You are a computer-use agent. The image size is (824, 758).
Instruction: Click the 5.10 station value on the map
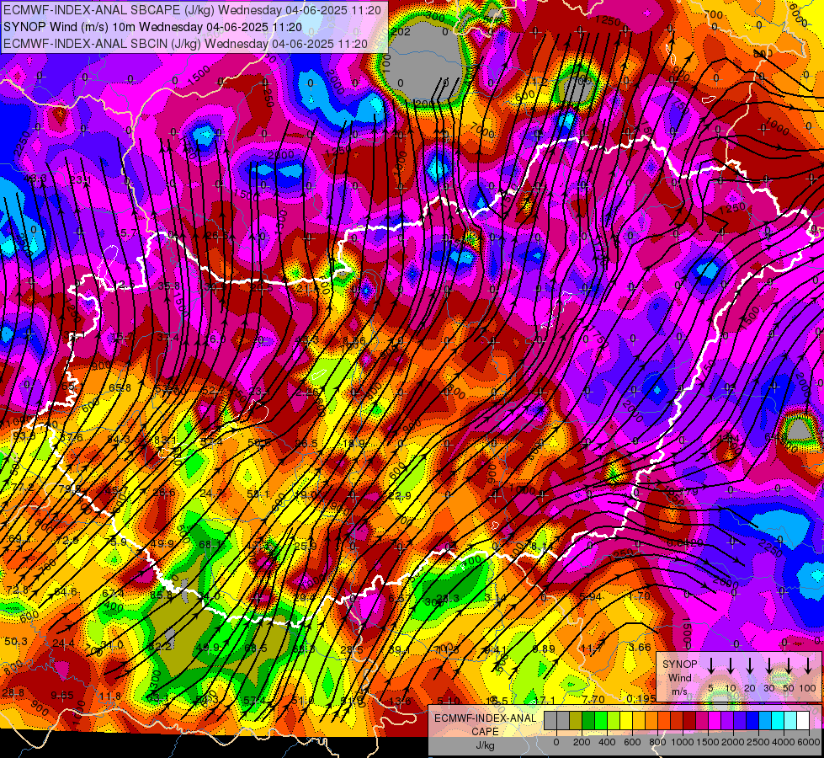[x=449, y=701]
